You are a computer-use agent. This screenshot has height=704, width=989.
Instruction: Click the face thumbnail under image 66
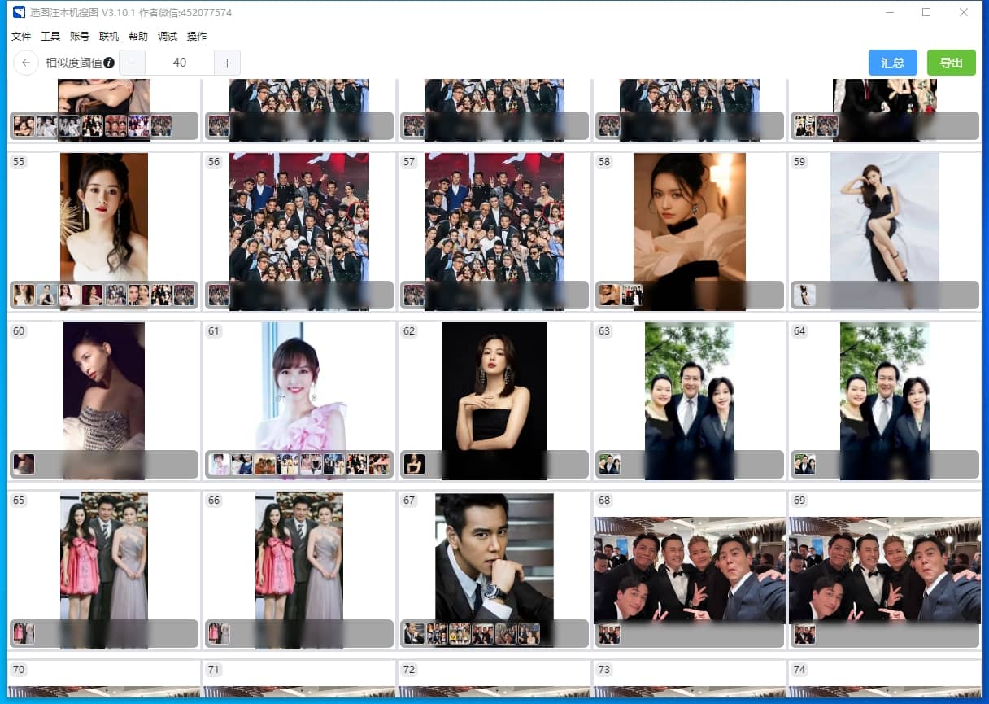pyautogui.click(x=220, y=633)
